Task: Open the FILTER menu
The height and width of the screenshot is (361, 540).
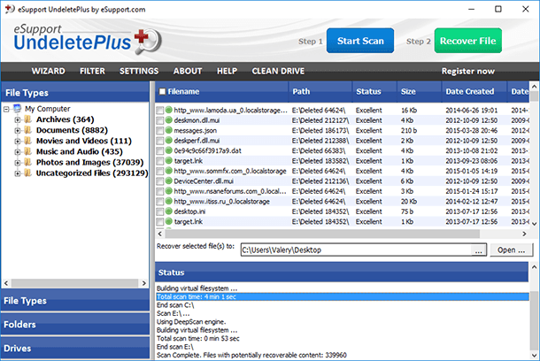Action: click(x=92, y=71)
